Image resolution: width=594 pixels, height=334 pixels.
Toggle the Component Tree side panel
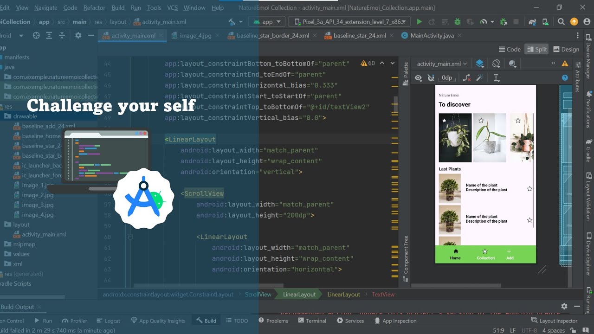click(x=406, y=259)
